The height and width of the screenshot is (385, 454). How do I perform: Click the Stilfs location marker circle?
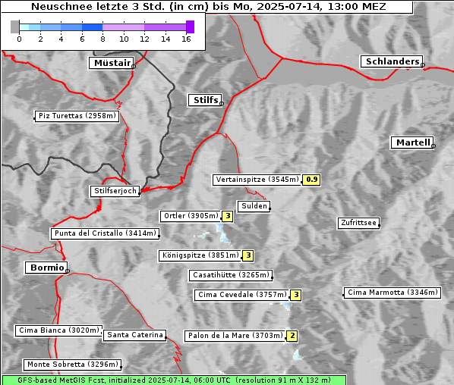click(222, 104)
